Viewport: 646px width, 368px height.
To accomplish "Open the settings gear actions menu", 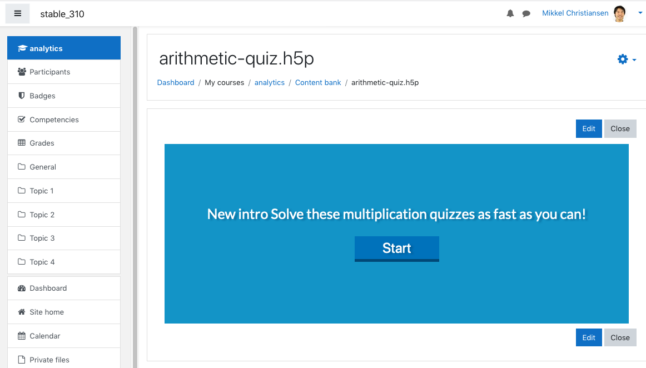I will click(627, 59).
